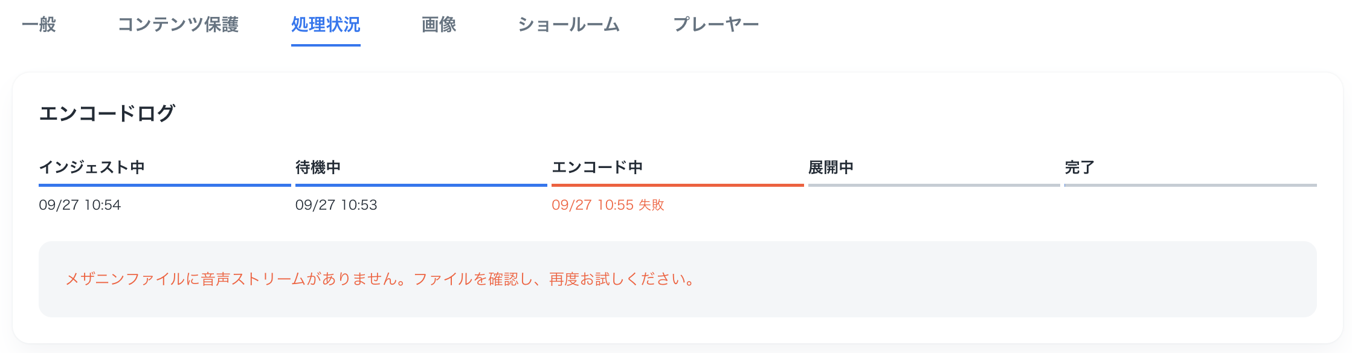Click the 待機中 stage label
This screenshot has width=1352, height=353.
click(x=317, y=167)
